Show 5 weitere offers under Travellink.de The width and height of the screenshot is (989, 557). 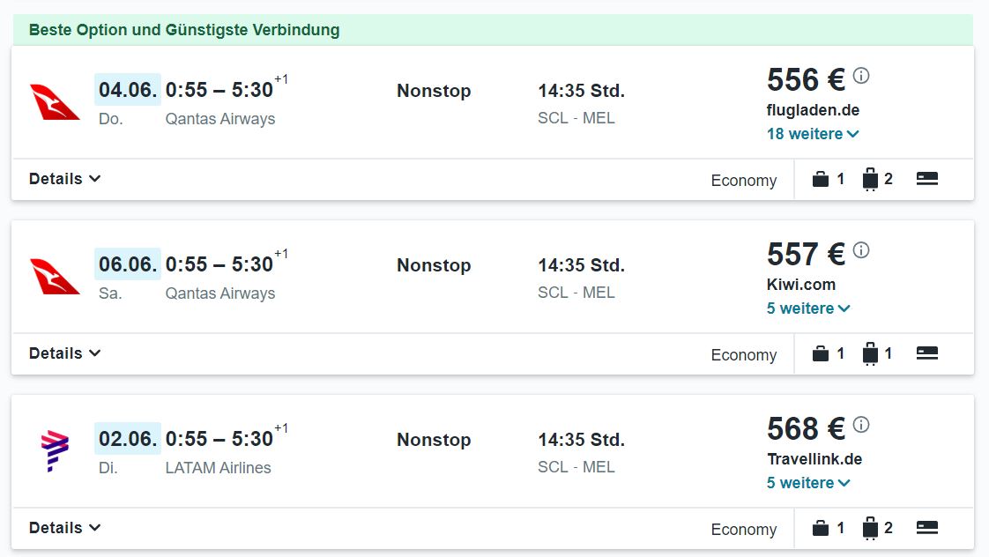point(808,483)
